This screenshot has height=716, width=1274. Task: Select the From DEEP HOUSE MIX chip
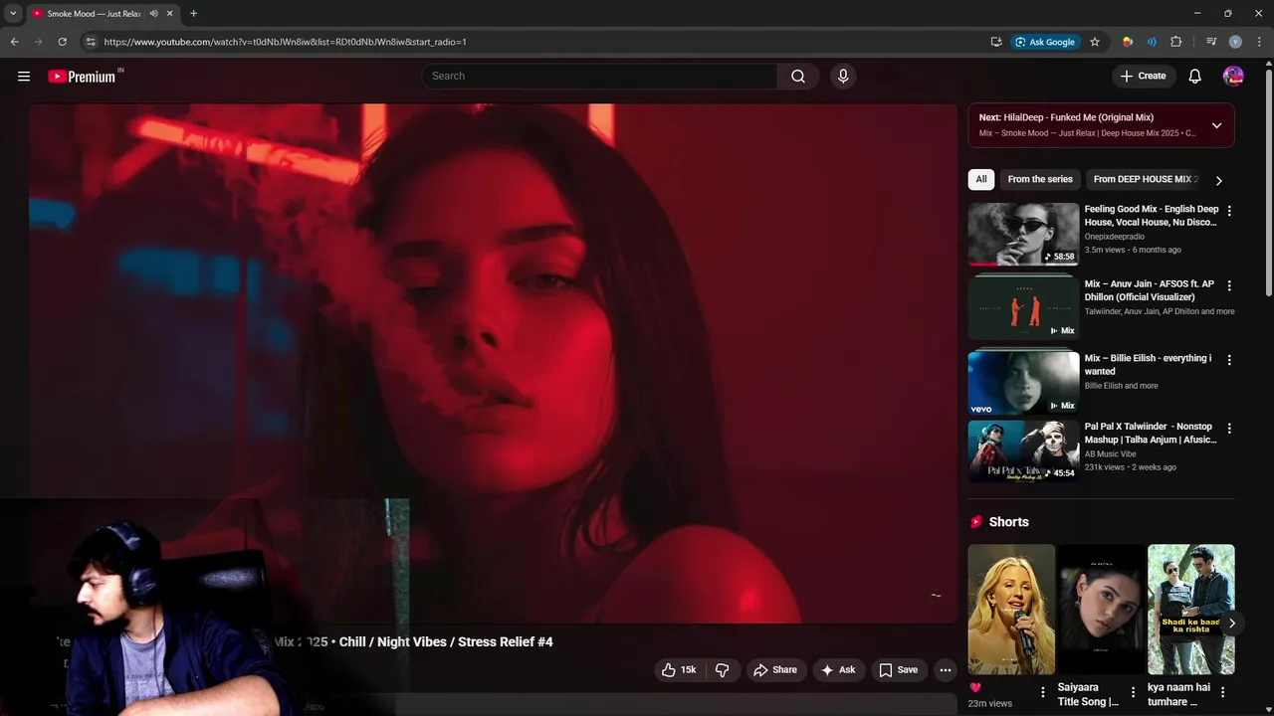(1142, 179)
